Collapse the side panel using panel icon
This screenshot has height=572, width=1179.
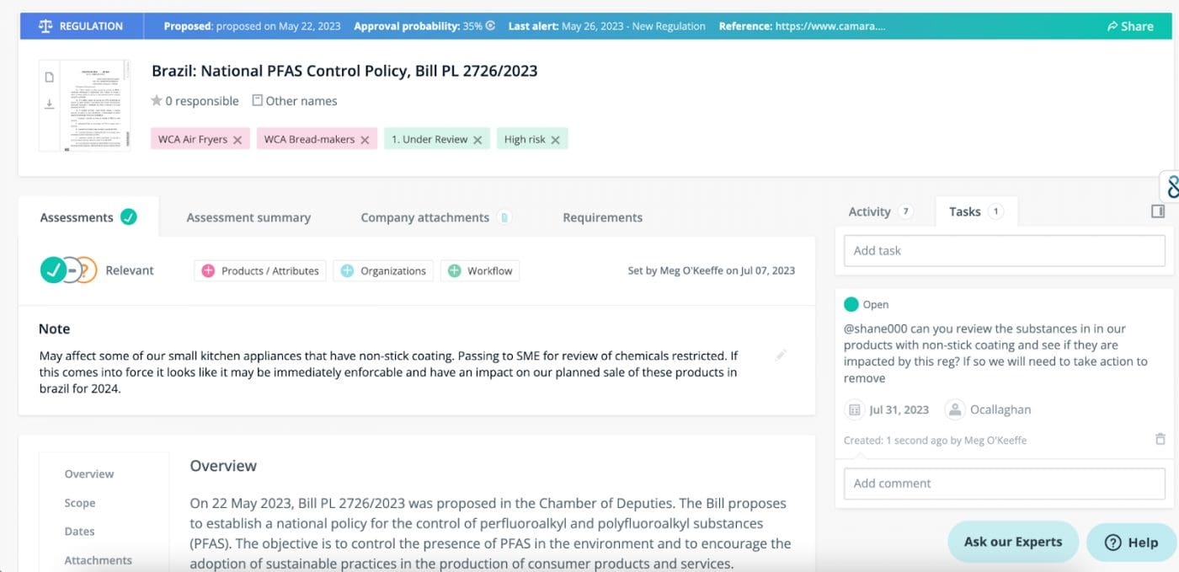coord(1158,211)
